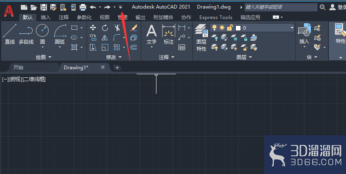Open the customize quick access toolbar dropdown

click(121, 7)
